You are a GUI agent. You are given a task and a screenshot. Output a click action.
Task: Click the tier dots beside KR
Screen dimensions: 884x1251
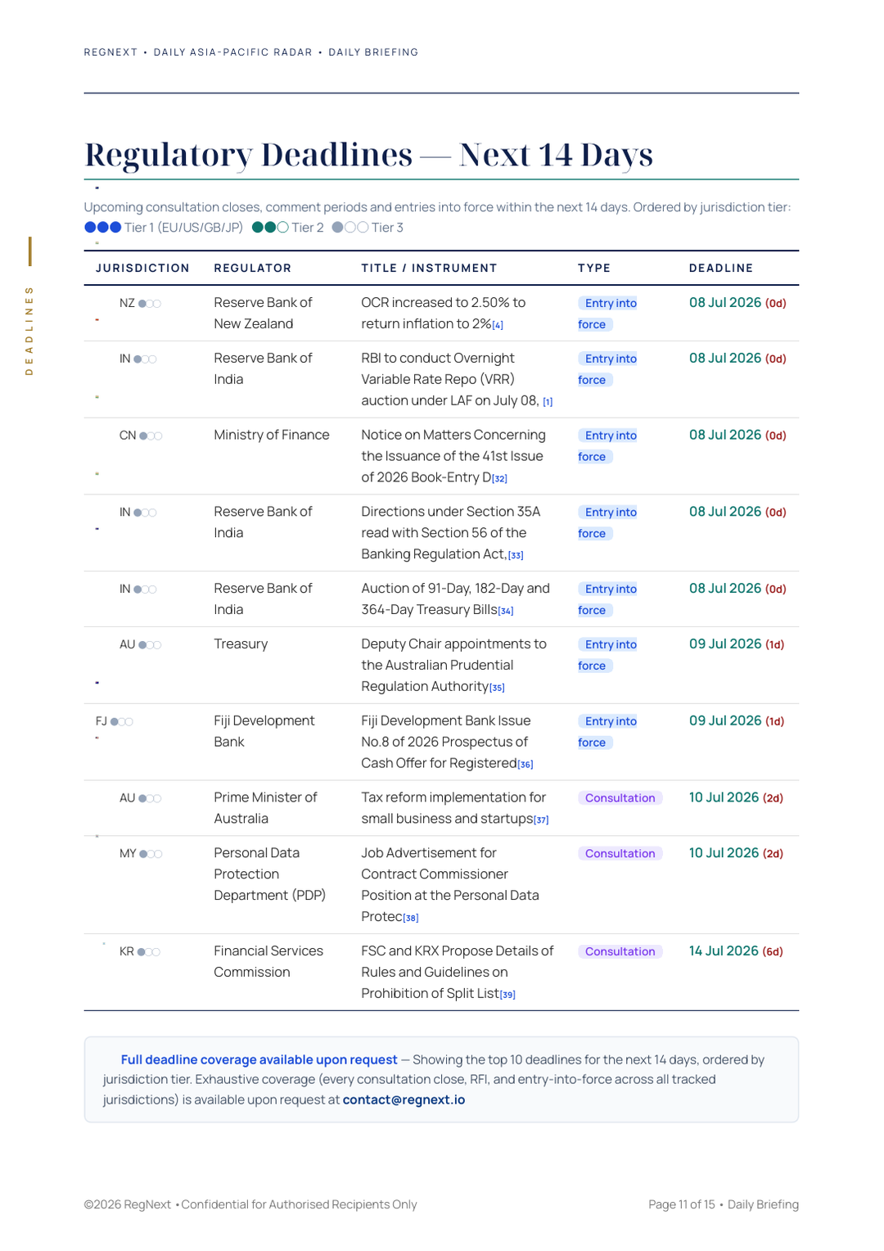click(x=149, y=952)
